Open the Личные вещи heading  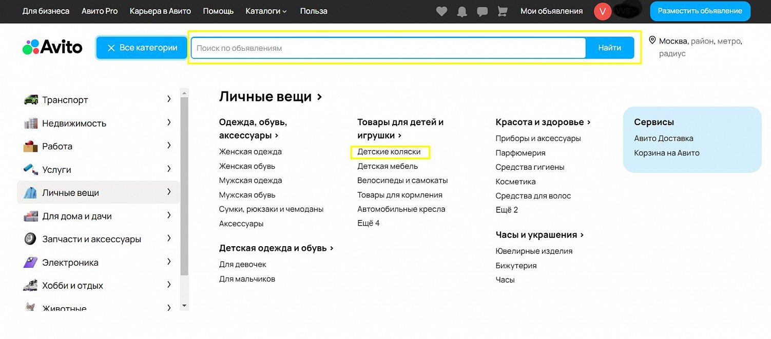[x=271, y=96]
